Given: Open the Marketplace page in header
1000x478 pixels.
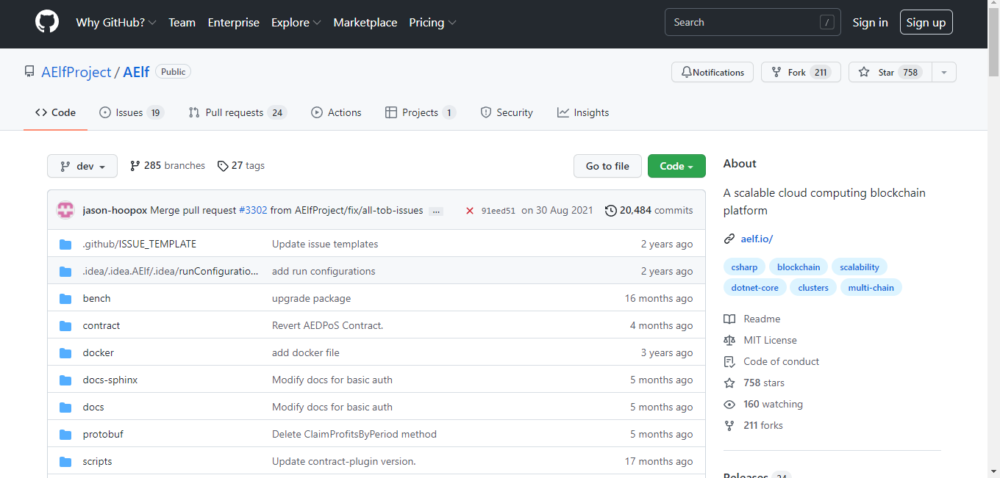Looking at the screenshot, I should (x=365, y=23).
